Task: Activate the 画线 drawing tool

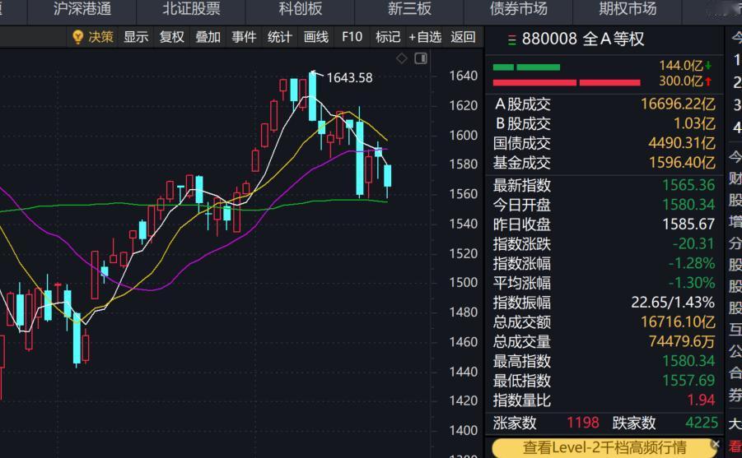Action: pos(315,37)
